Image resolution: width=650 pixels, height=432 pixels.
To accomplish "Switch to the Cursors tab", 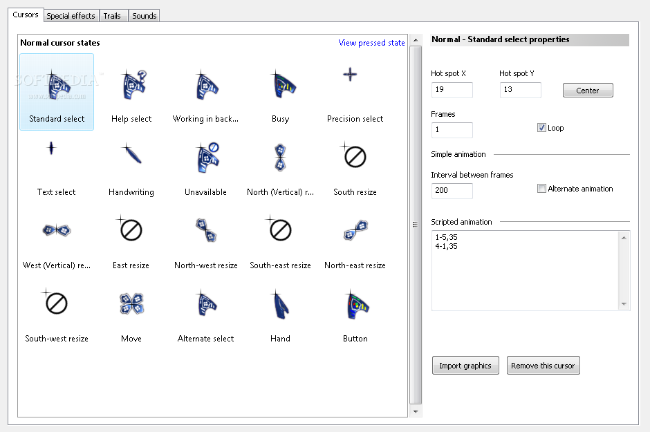I will tap(26, 15).
